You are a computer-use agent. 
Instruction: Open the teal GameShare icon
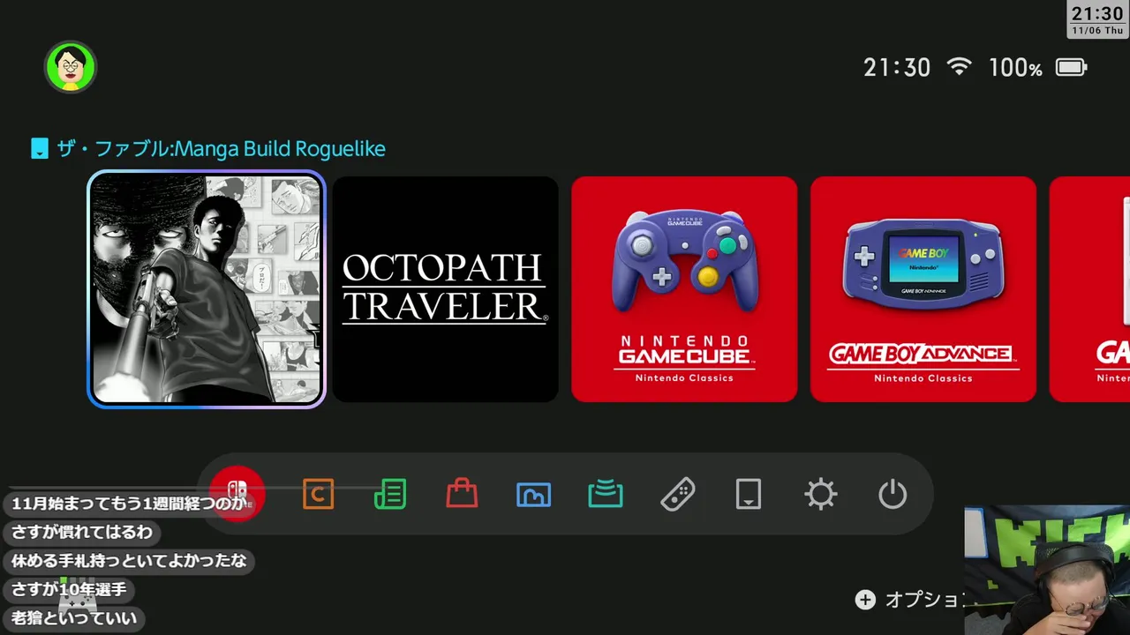pyautogui.click(x=606, y=494)
